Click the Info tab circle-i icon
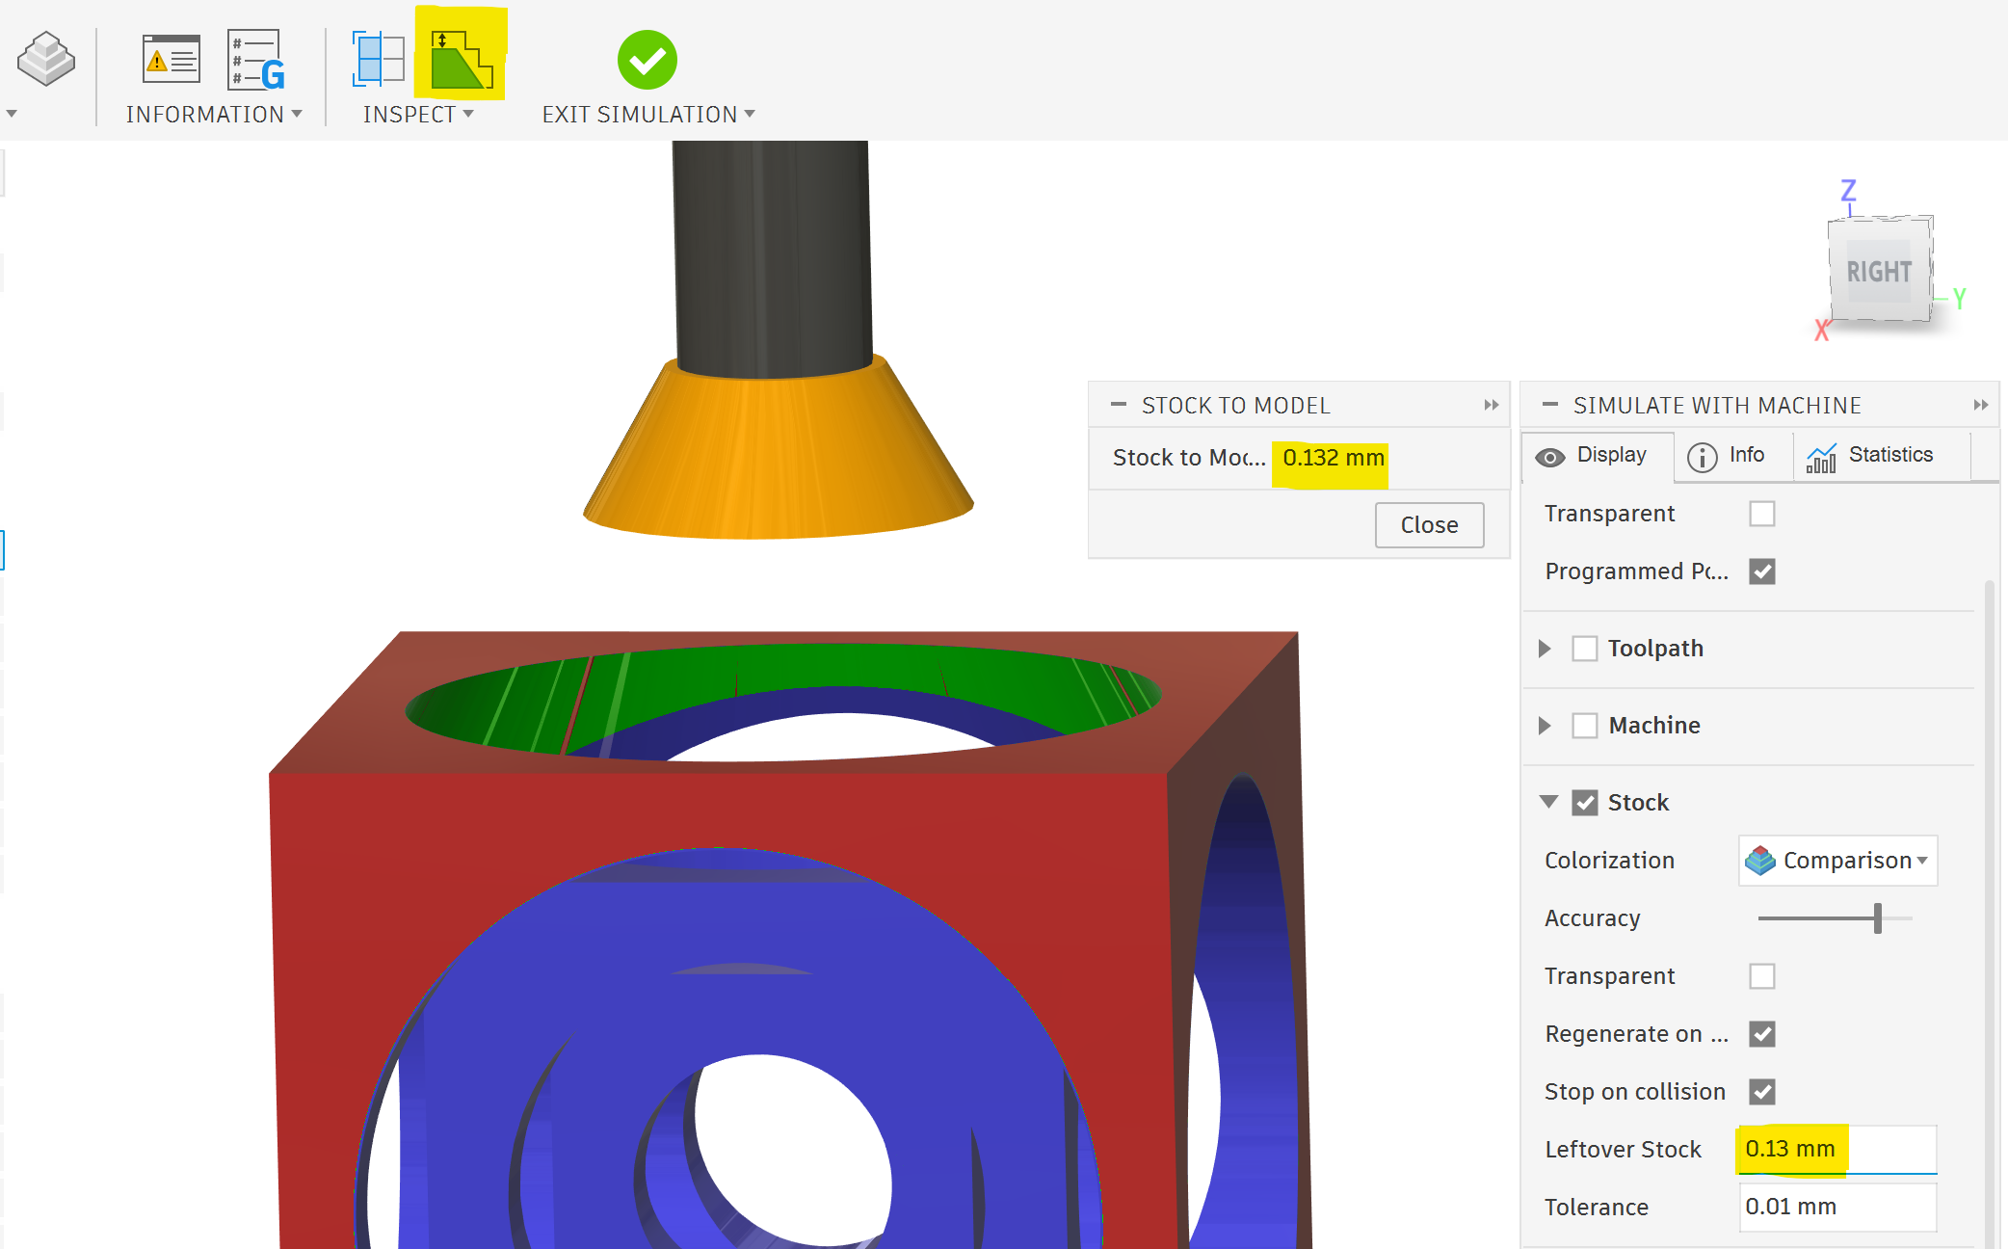The image size is (2008, 1249). (x=1703, y=457)
